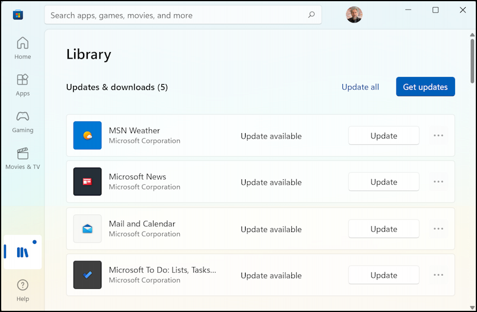
Task: Click Update available status for Microsoft News
Action: click(x=271, y=182)
